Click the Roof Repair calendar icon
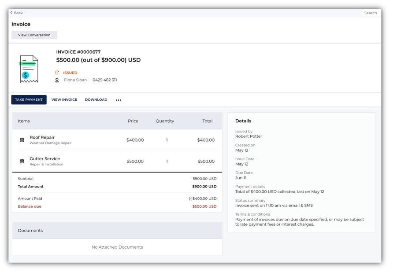This screenshot has width=397, height=272. tap(22, 140)
